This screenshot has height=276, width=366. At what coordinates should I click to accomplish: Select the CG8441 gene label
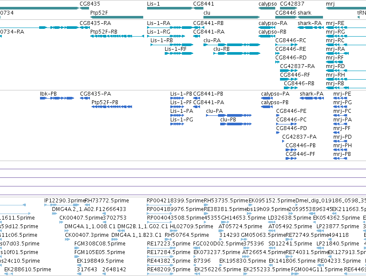point(203,4)
